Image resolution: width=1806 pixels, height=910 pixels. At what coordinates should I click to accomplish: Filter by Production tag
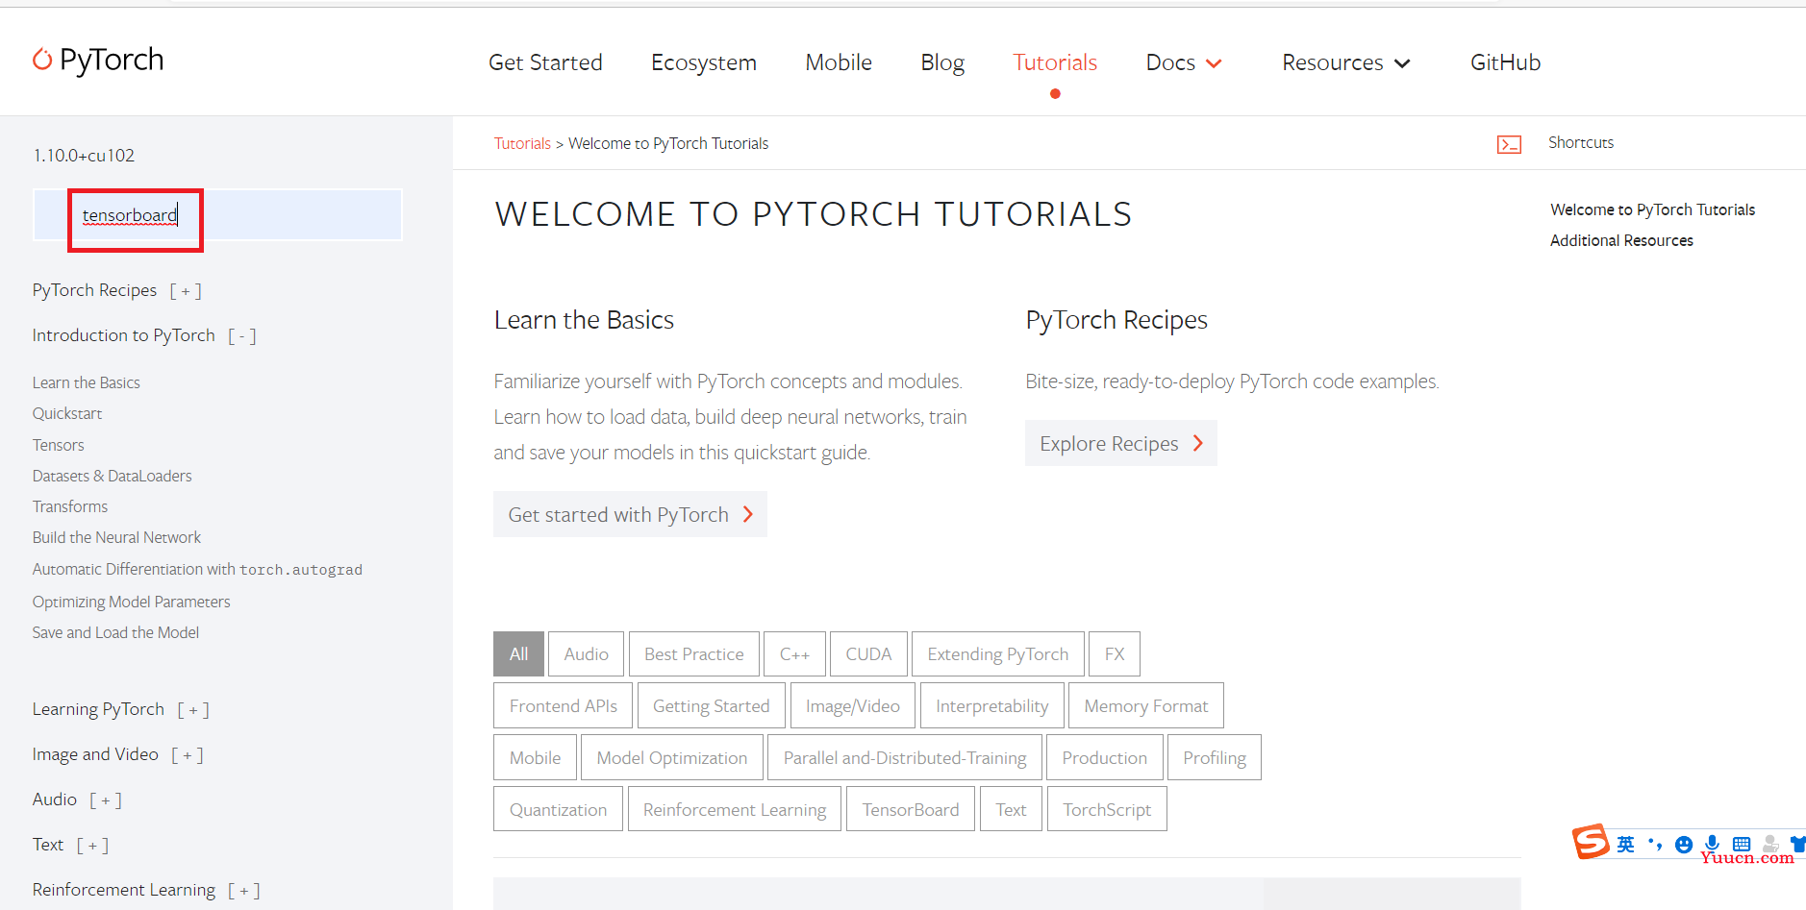pos(1105,757)
